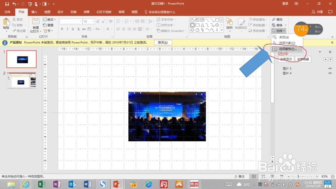Click the Share (共享) button
The height and width of the screenshot is (189, 336).
318,12
